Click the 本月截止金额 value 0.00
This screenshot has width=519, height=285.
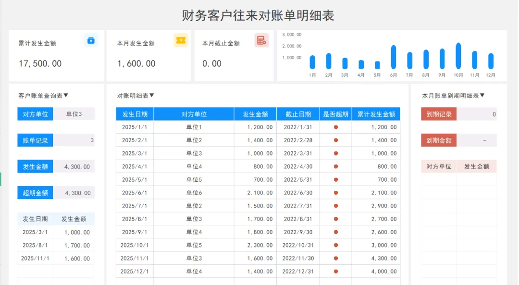(x=212, y=63)
